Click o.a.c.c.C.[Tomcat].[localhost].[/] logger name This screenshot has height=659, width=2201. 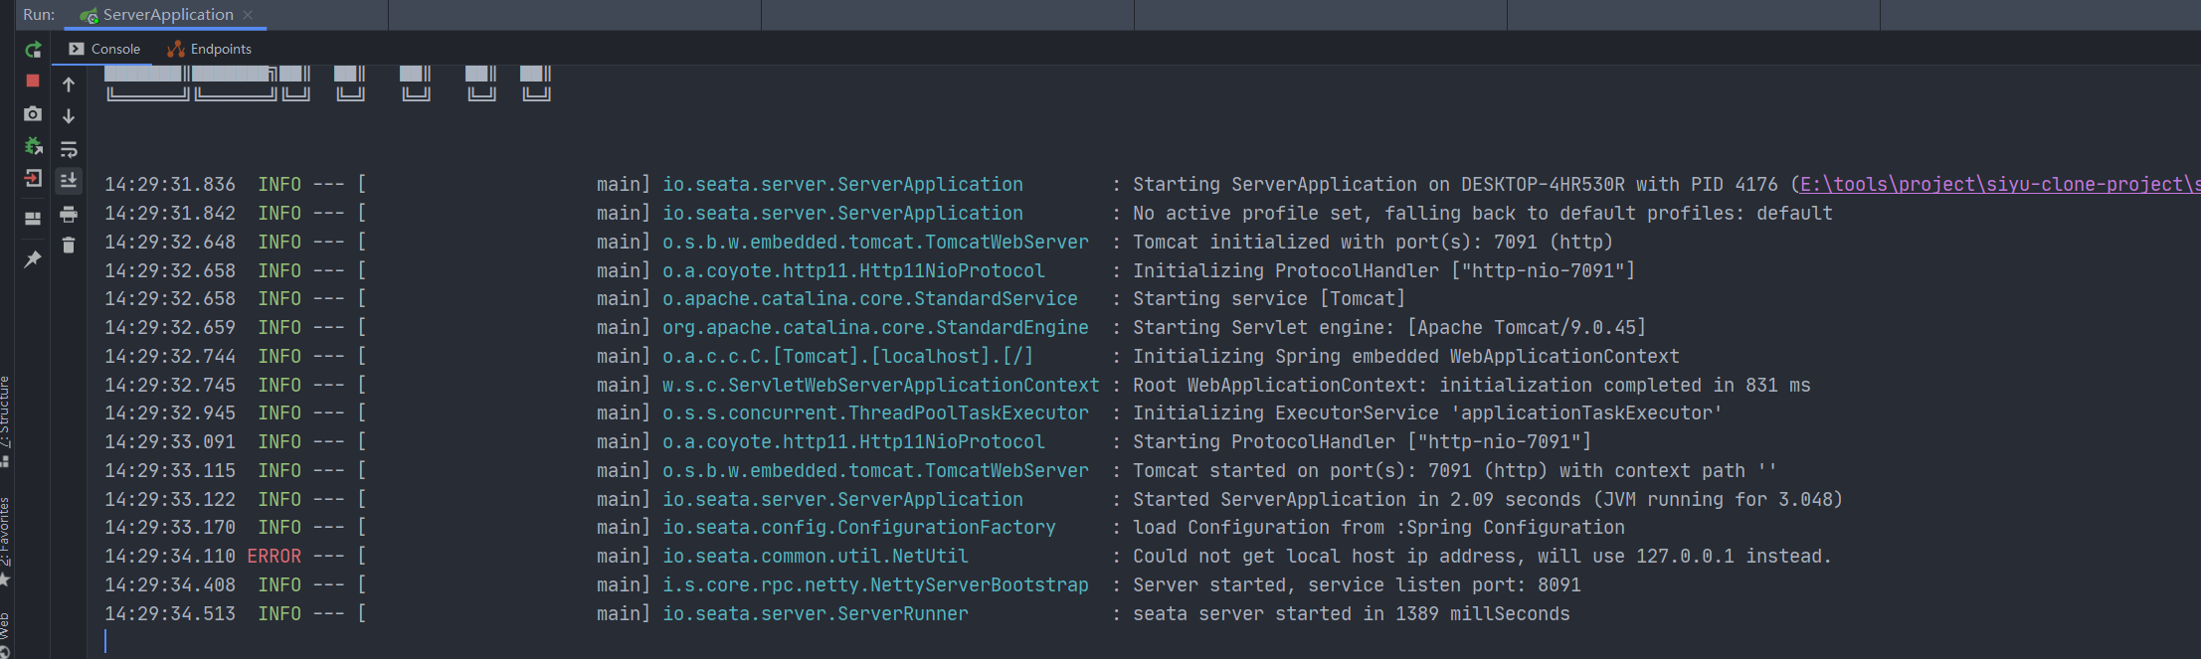[848, 356]
